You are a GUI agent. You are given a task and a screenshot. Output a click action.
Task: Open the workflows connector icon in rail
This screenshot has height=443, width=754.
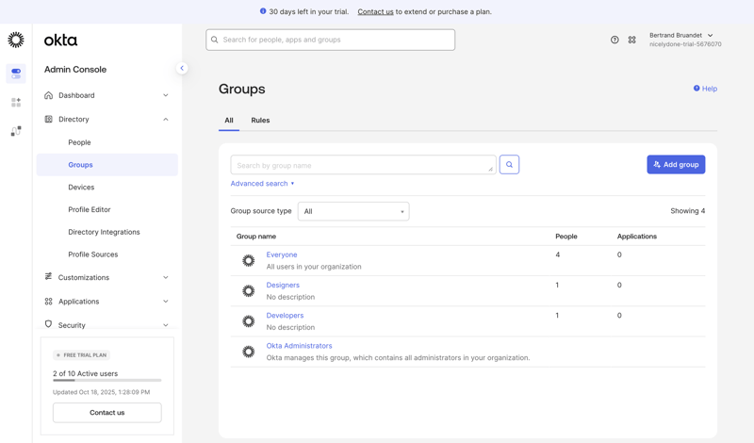(x=16, y=131)
